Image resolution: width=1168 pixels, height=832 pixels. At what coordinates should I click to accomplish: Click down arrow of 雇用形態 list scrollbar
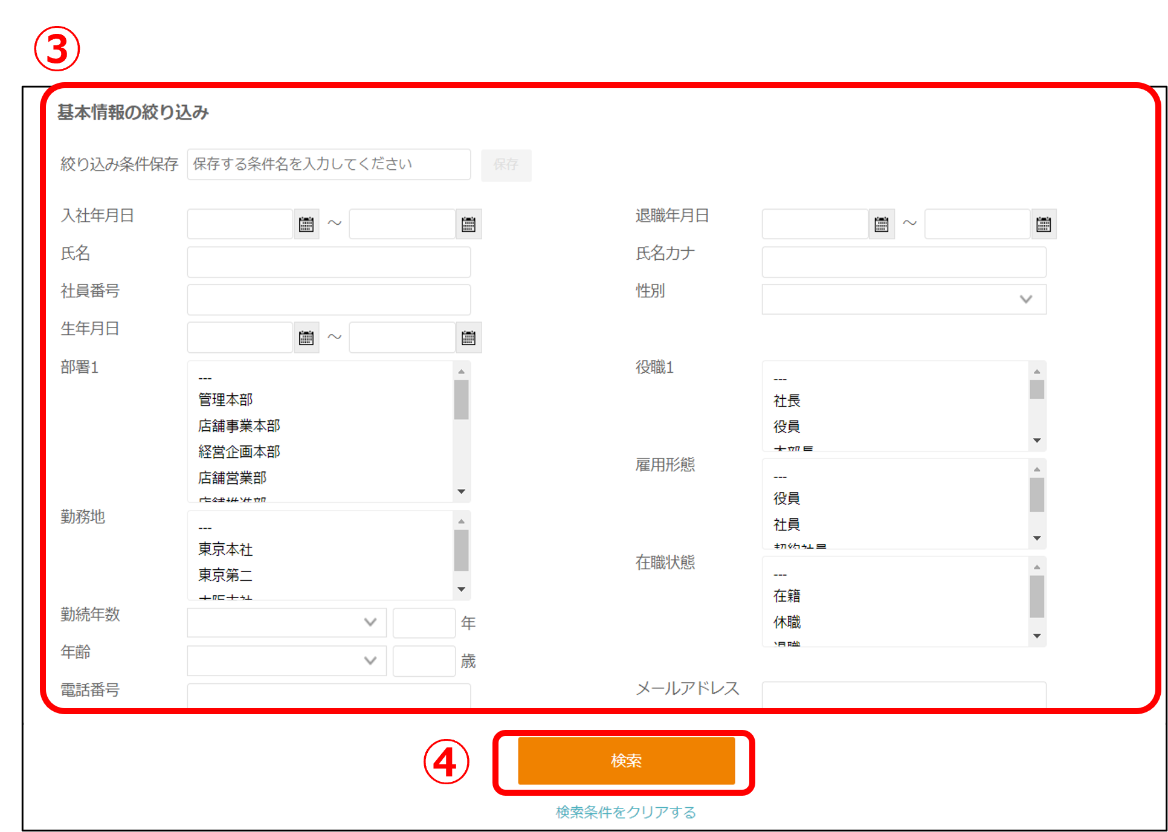pyautogui.click(x=1037, y=538)
